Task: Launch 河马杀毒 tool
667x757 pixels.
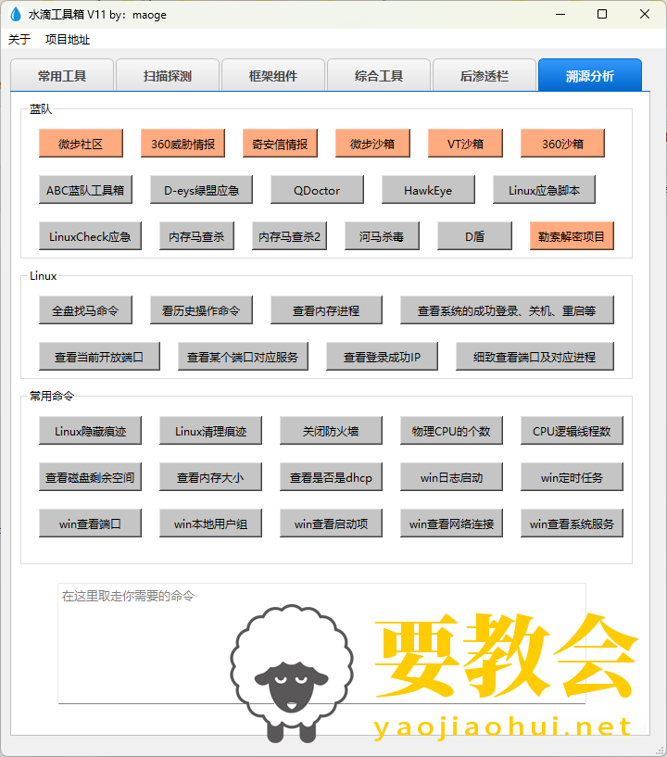Action: point(382,236)
